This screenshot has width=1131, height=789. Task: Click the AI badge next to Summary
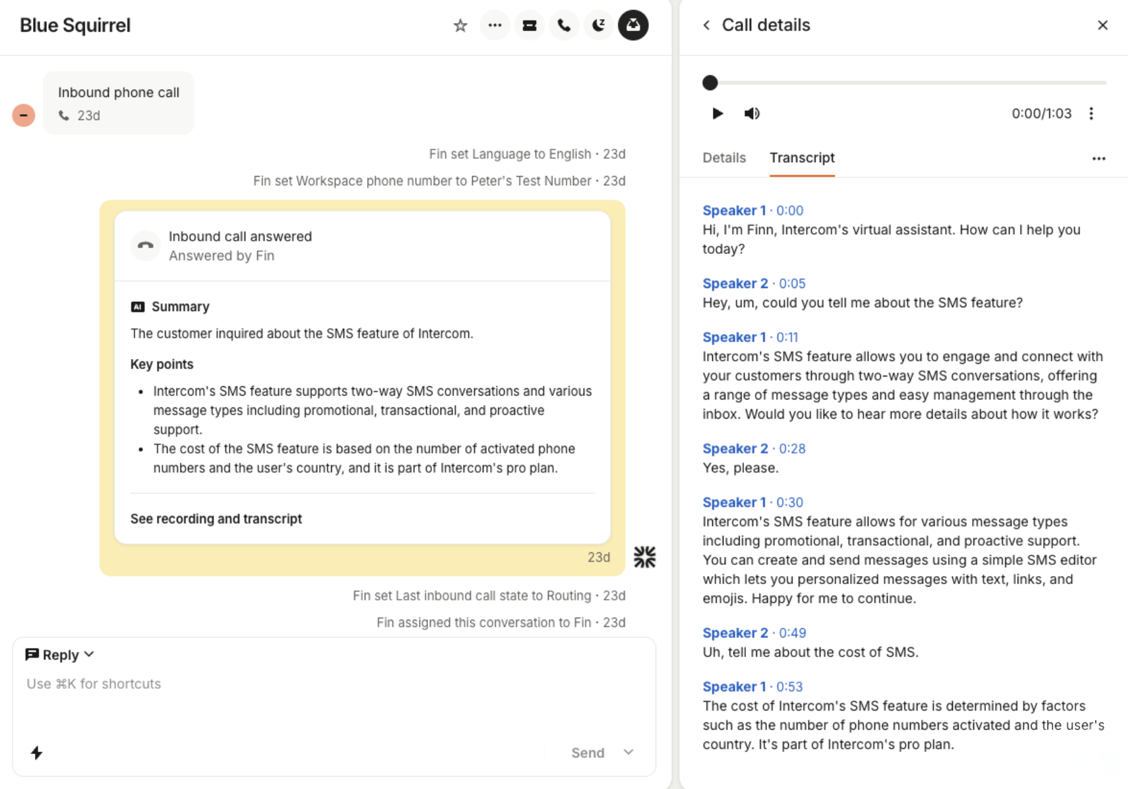[137, 307]
